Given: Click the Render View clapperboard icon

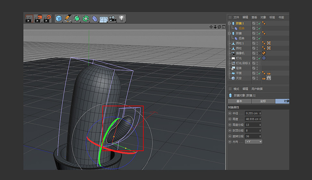Looking at the screenshot, I should [28, 18].
